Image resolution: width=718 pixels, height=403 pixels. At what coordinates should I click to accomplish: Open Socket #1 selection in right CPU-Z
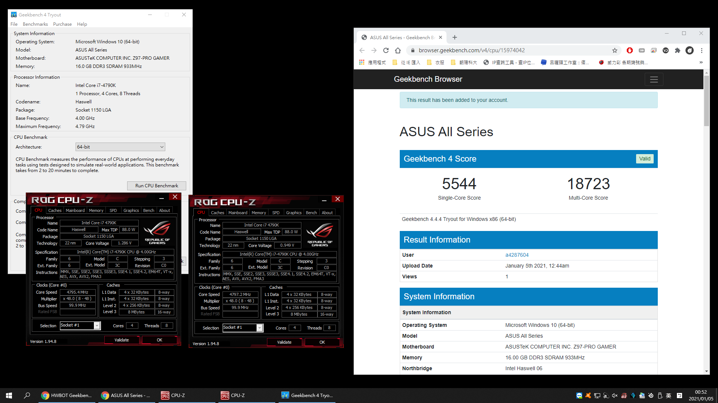(x=243, y=328)
